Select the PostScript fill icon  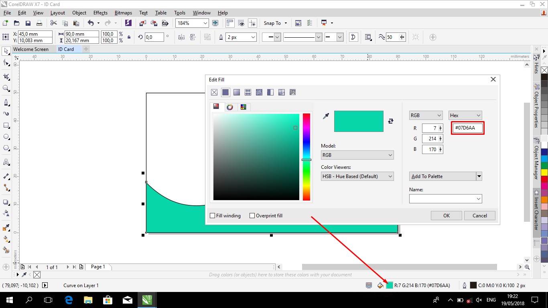[292, 93]
